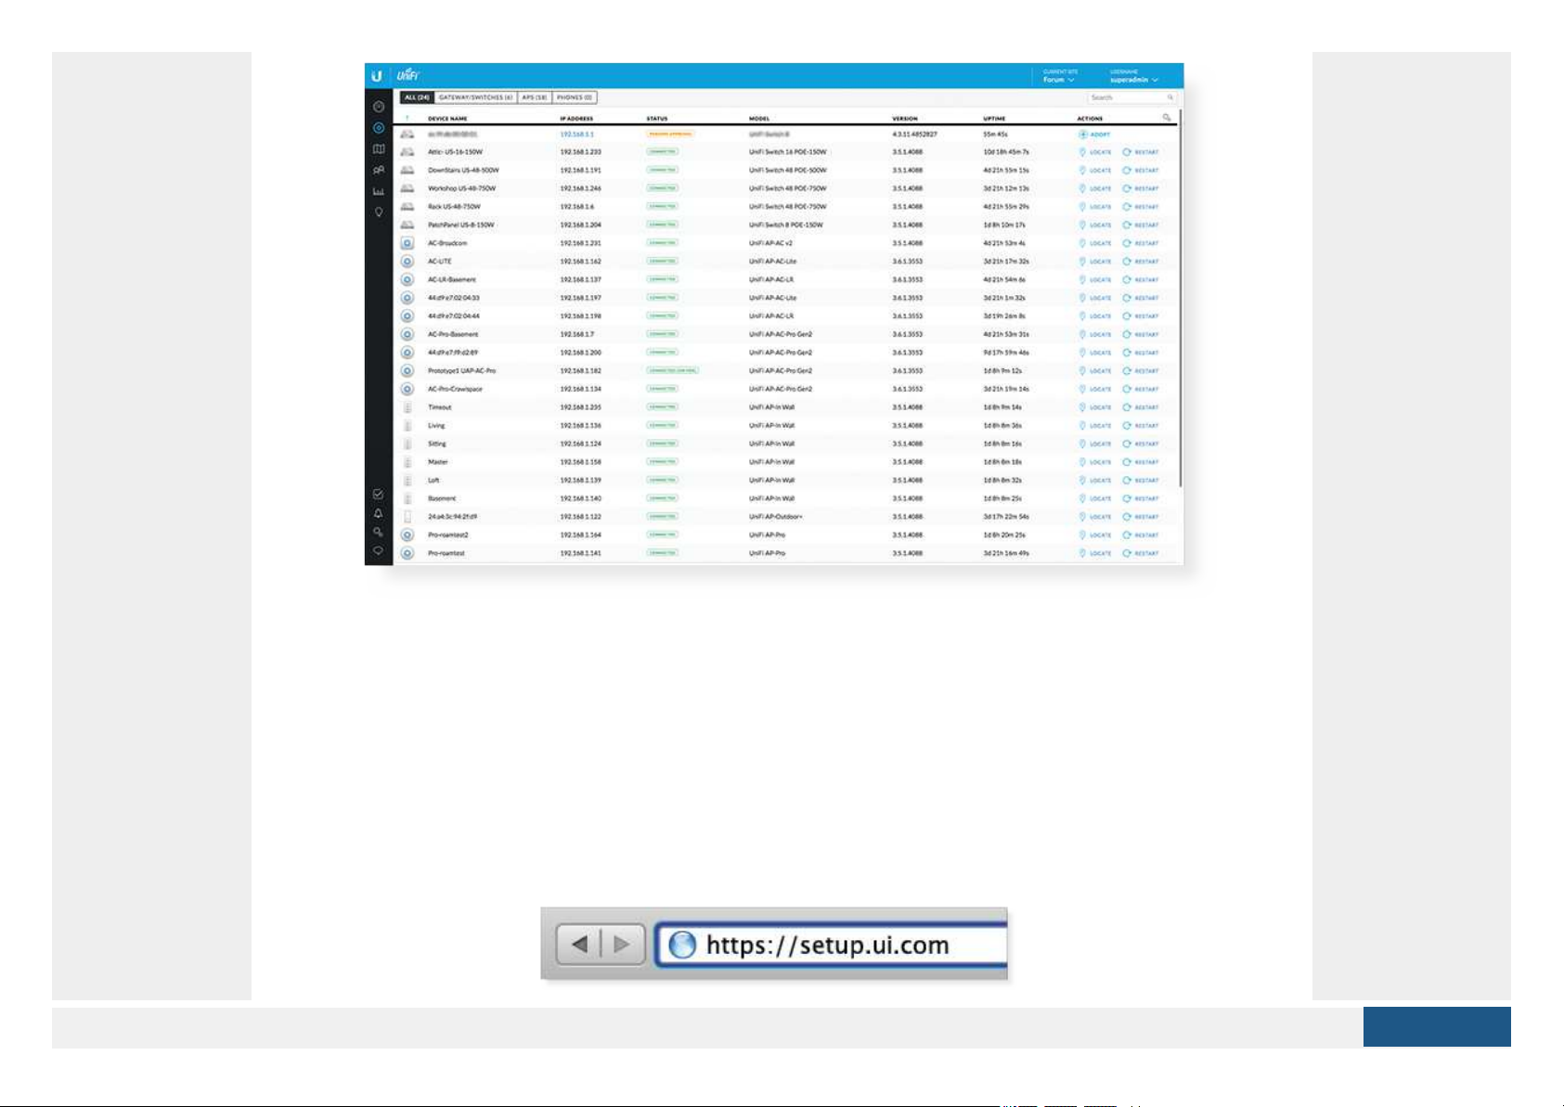Click the Ubiquiti U logo in header
Viewport: 1564px width, 1107px height.
[378, 76]
